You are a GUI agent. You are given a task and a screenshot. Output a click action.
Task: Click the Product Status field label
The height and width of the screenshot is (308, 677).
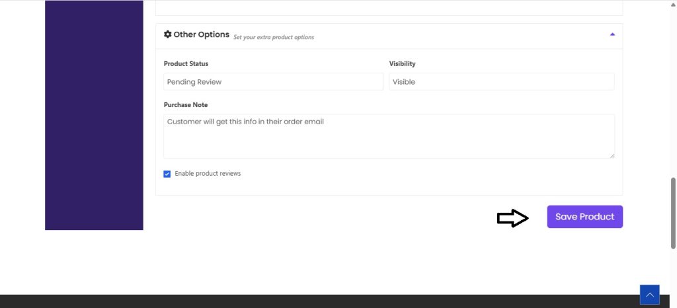pos(186,64)
